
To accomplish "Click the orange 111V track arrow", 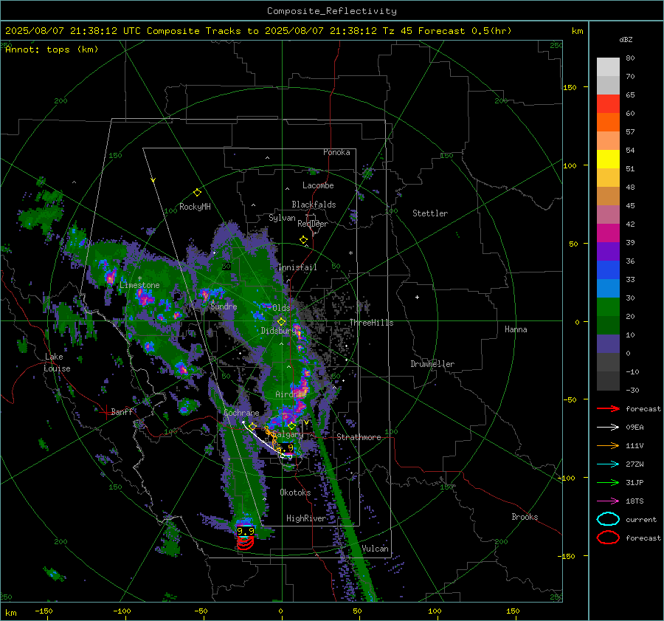I will [x=608, y=445].
